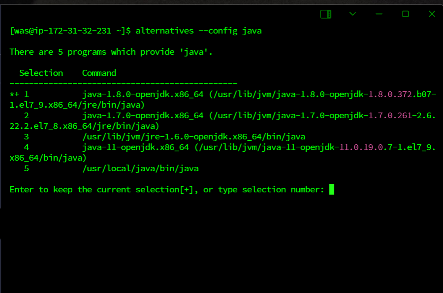Click selection number 4
The image size is (443, 293).
[26, 147]
